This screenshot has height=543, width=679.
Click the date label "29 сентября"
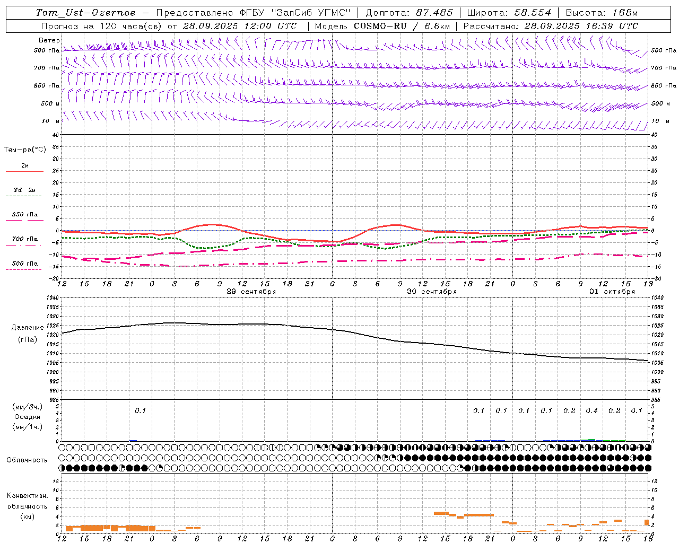[x=251, y=292]
